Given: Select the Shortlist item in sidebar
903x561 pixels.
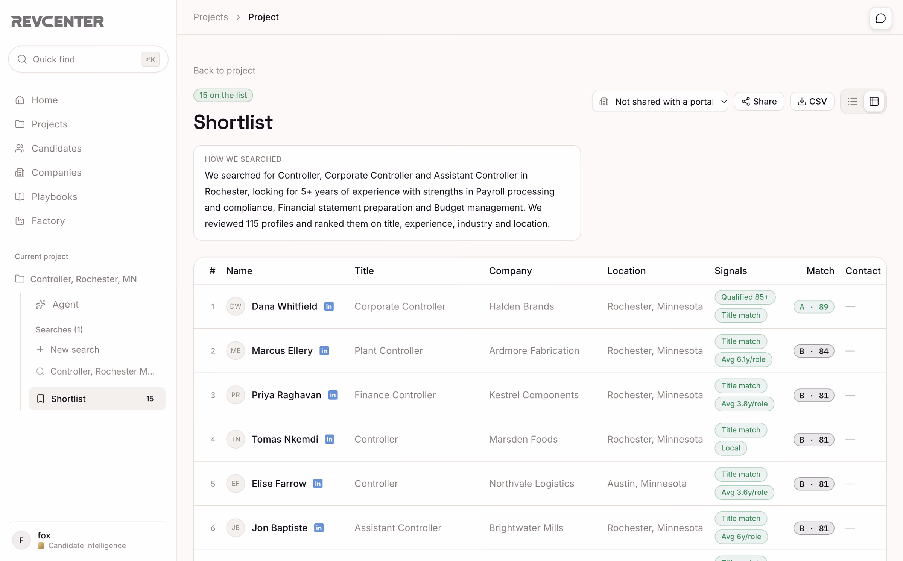Looking at the screenshot, I should (97, 399).
